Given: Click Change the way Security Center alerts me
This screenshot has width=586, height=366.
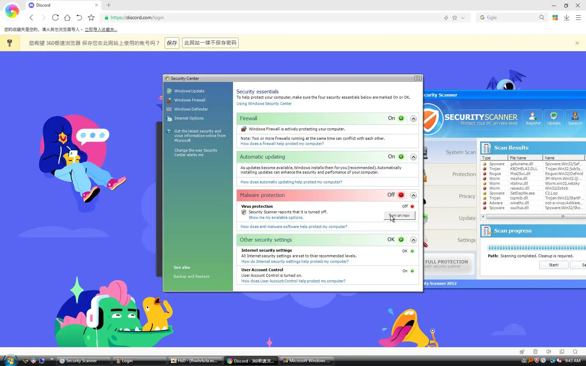Looking at the screenshot, I should [x=196, y=153].
